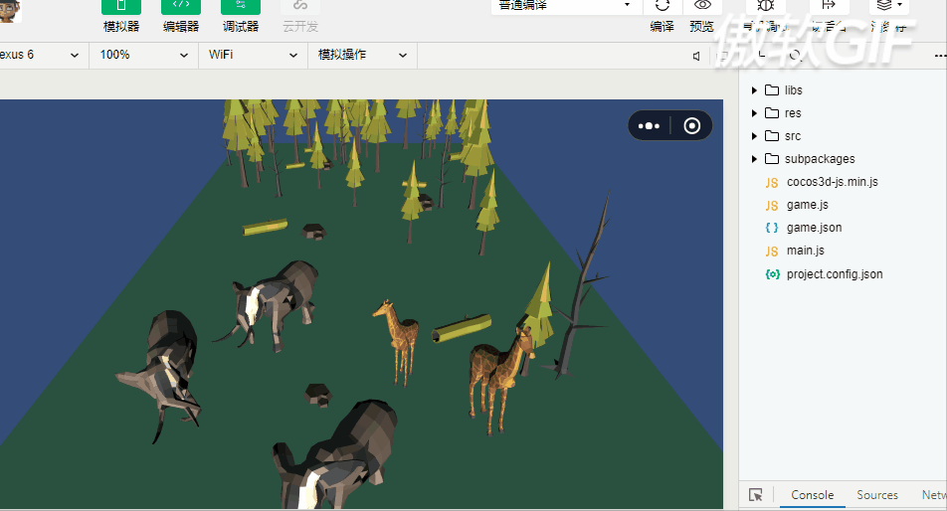Image resolution: width=947 pixels, height=511 pixels.
Task: Open the game.json file
Action: tap(814, 228)
